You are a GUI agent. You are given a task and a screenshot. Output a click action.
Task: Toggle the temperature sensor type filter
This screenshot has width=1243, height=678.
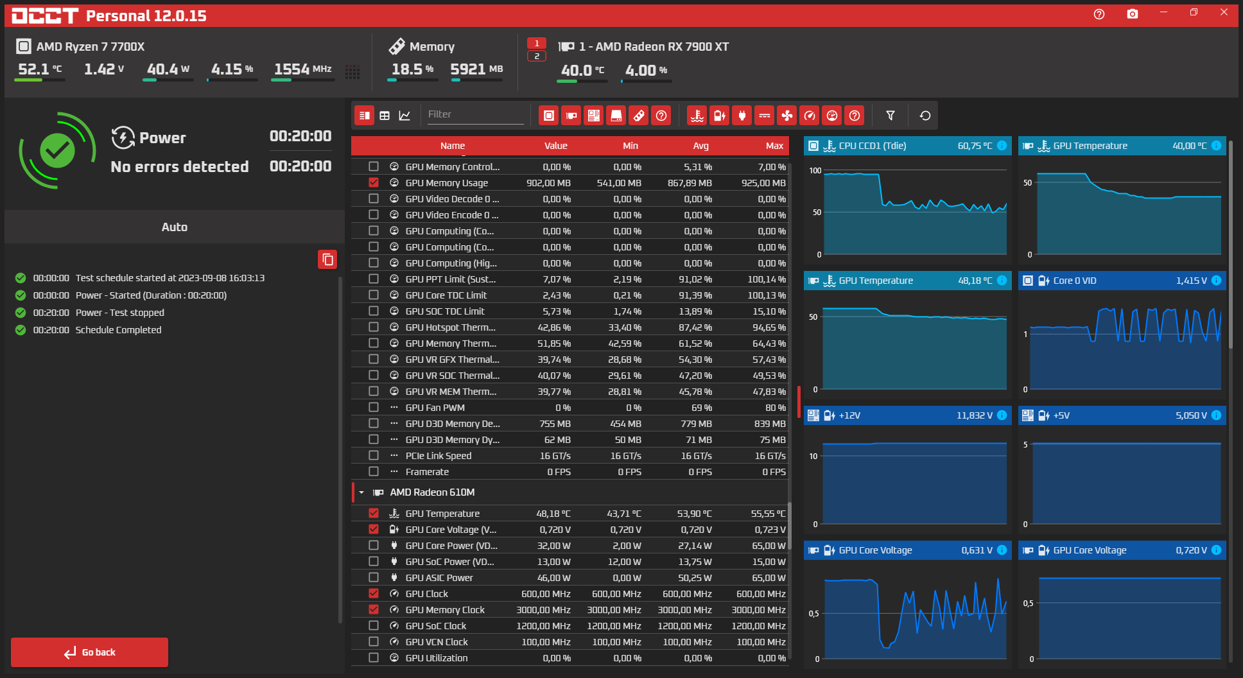tap(697, 116)
